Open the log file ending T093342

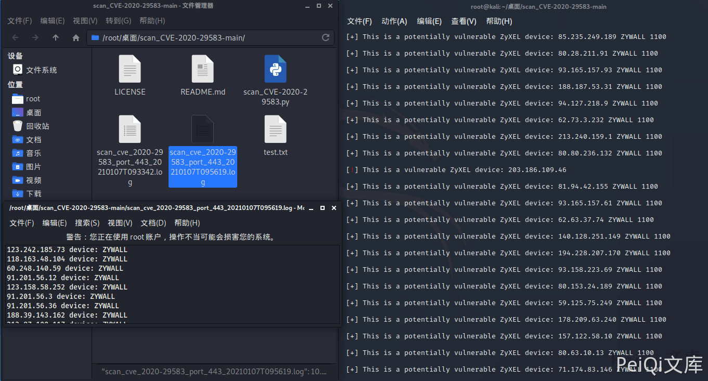click(130, 130)
